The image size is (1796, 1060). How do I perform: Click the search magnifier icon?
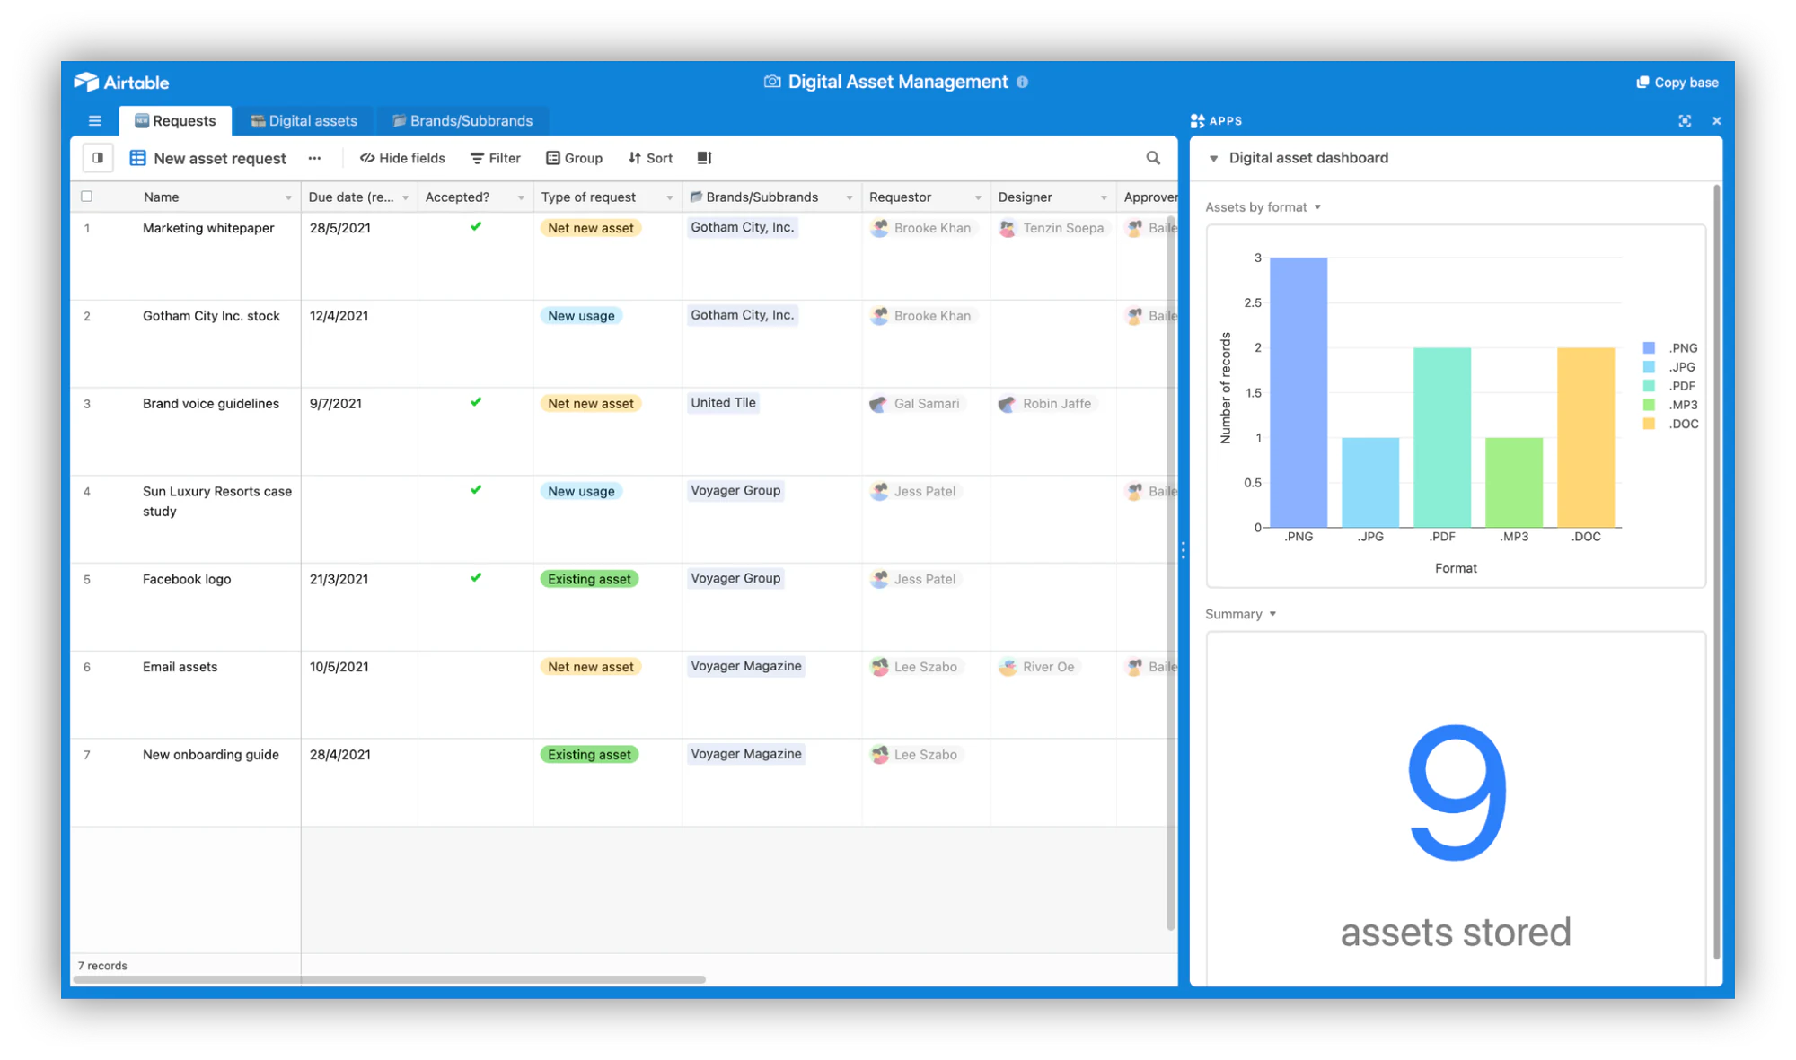(x=1153, y=158)
